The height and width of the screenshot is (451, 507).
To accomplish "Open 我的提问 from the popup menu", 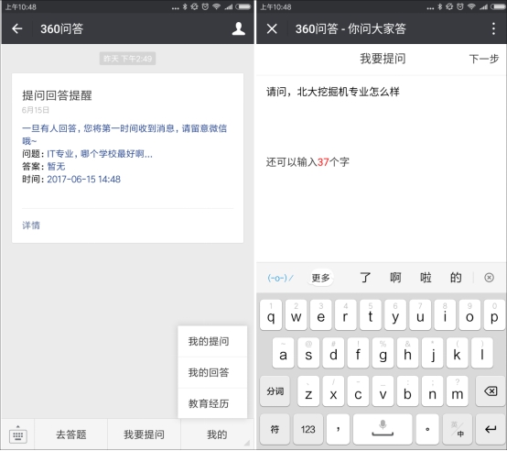I will 212,341.
